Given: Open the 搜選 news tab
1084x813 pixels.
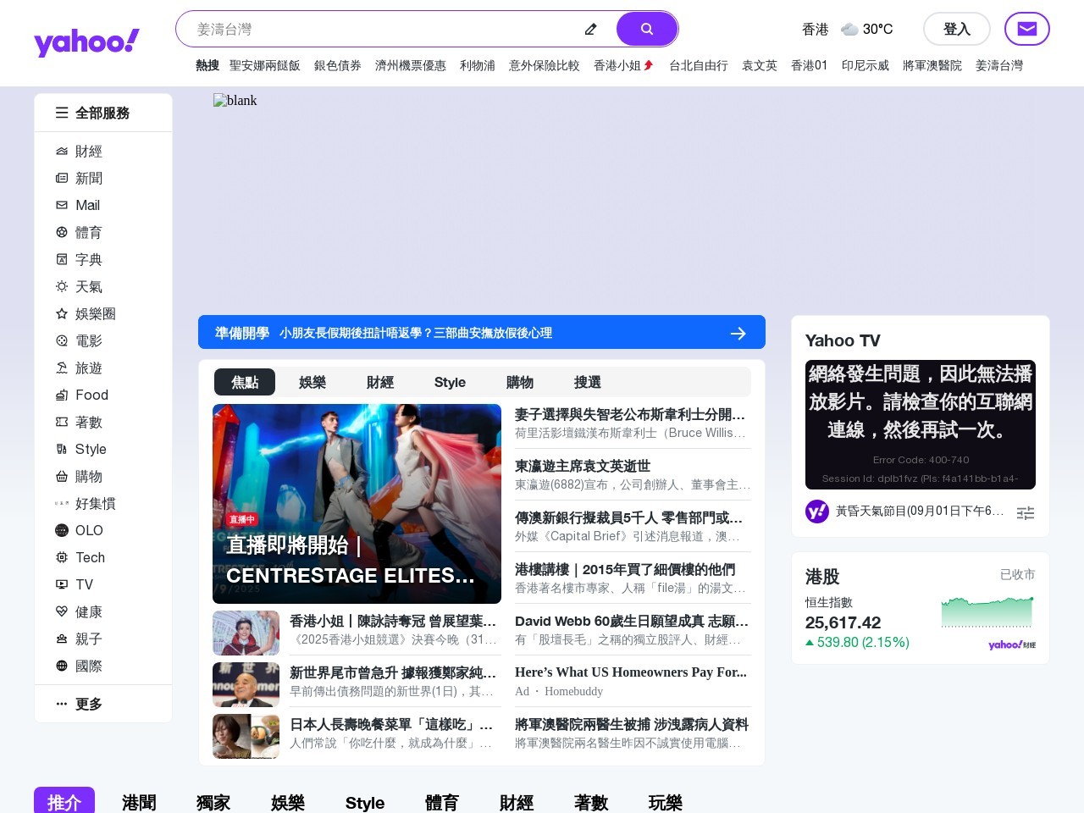Looking at the screenshot, I should tap(588, 382).
